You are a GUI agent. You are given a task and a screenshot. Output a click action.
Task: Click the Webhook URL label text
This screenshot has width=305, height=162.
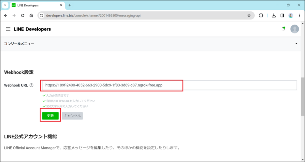[x=16, y=85]
